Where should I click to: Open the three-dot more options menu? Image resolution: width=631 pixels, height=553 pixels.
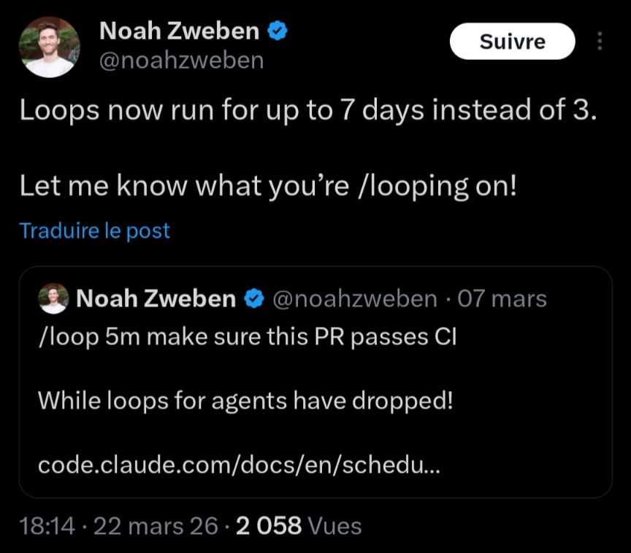pos(600,42)
